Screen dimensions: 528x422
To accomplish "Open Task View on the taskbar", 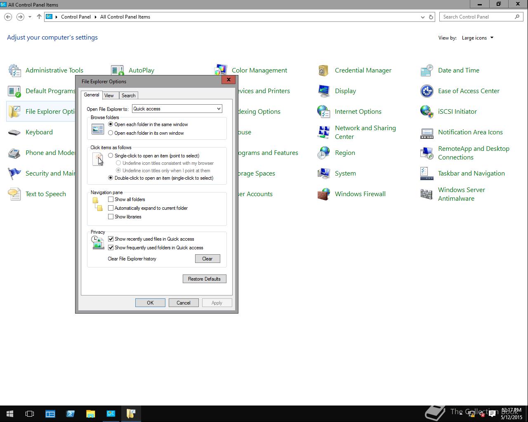I will tap(30, 414).
